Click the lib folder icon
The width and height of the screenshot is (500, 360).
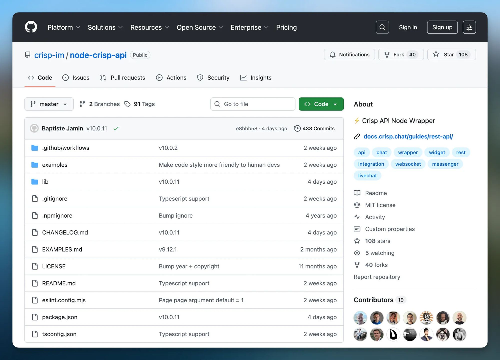click(x=35, y=182)
